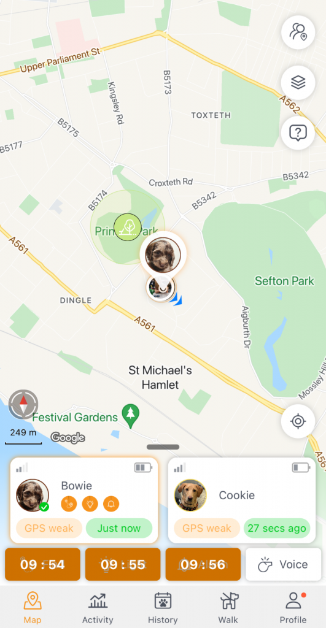The height and width of the screenshot is (628, 326).
Task: Open the map layers button
Action: coord(298,83)
